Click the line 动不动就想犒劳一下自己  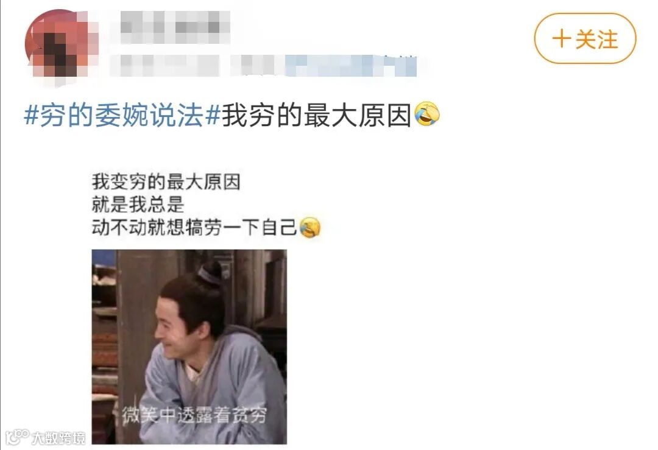[194, 228]
